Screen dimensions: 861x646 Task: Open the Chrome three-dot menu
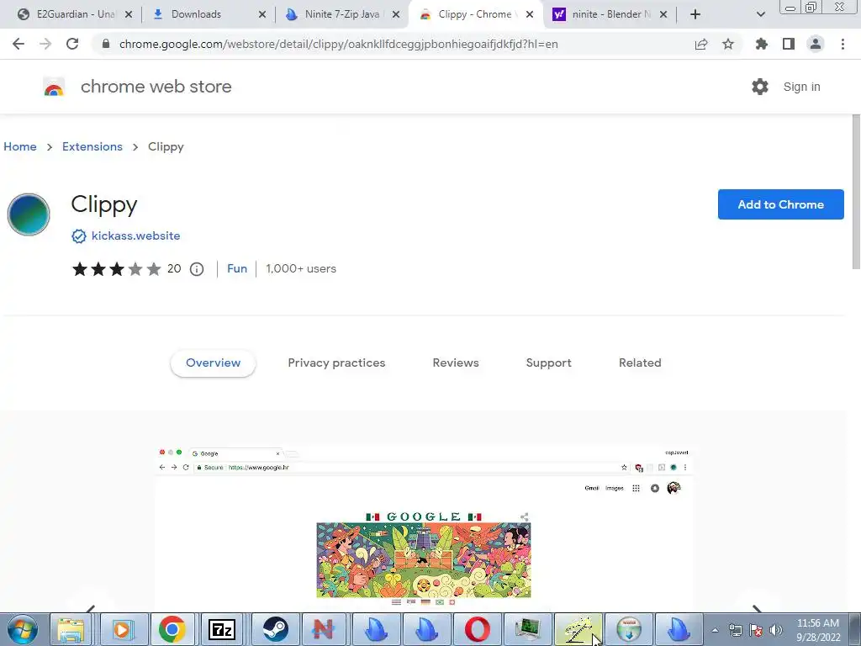point(843,44)
